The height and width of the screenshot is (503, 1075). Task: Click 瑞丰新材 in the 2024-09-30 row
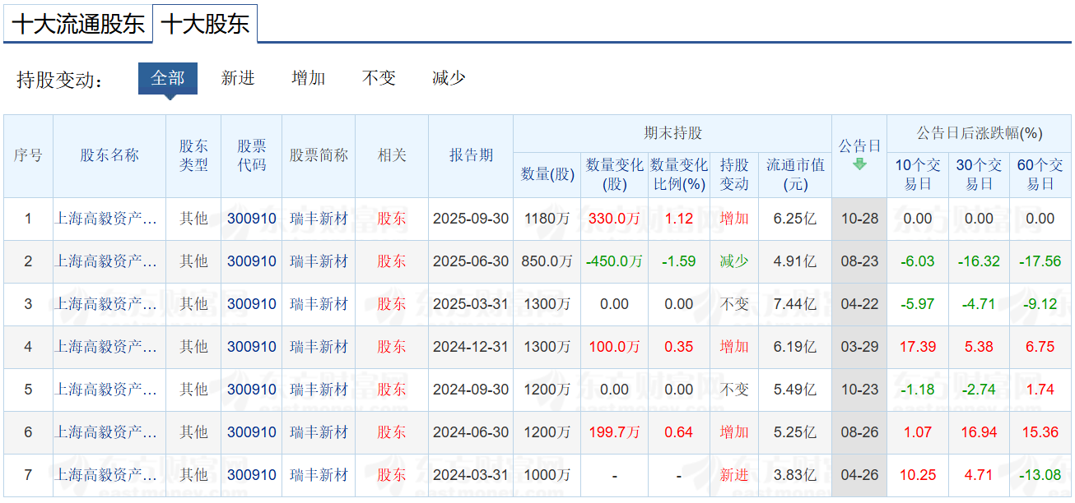point(319,390)
